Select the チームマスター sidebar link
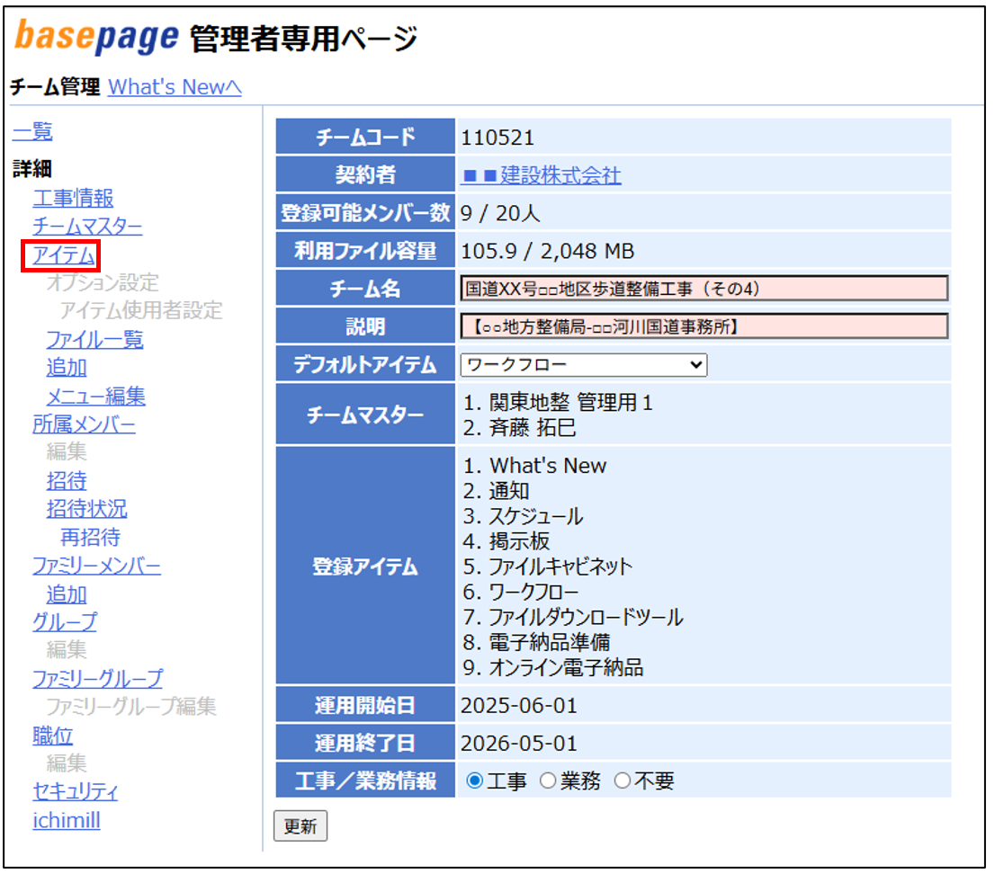 [x=87, y=226]
